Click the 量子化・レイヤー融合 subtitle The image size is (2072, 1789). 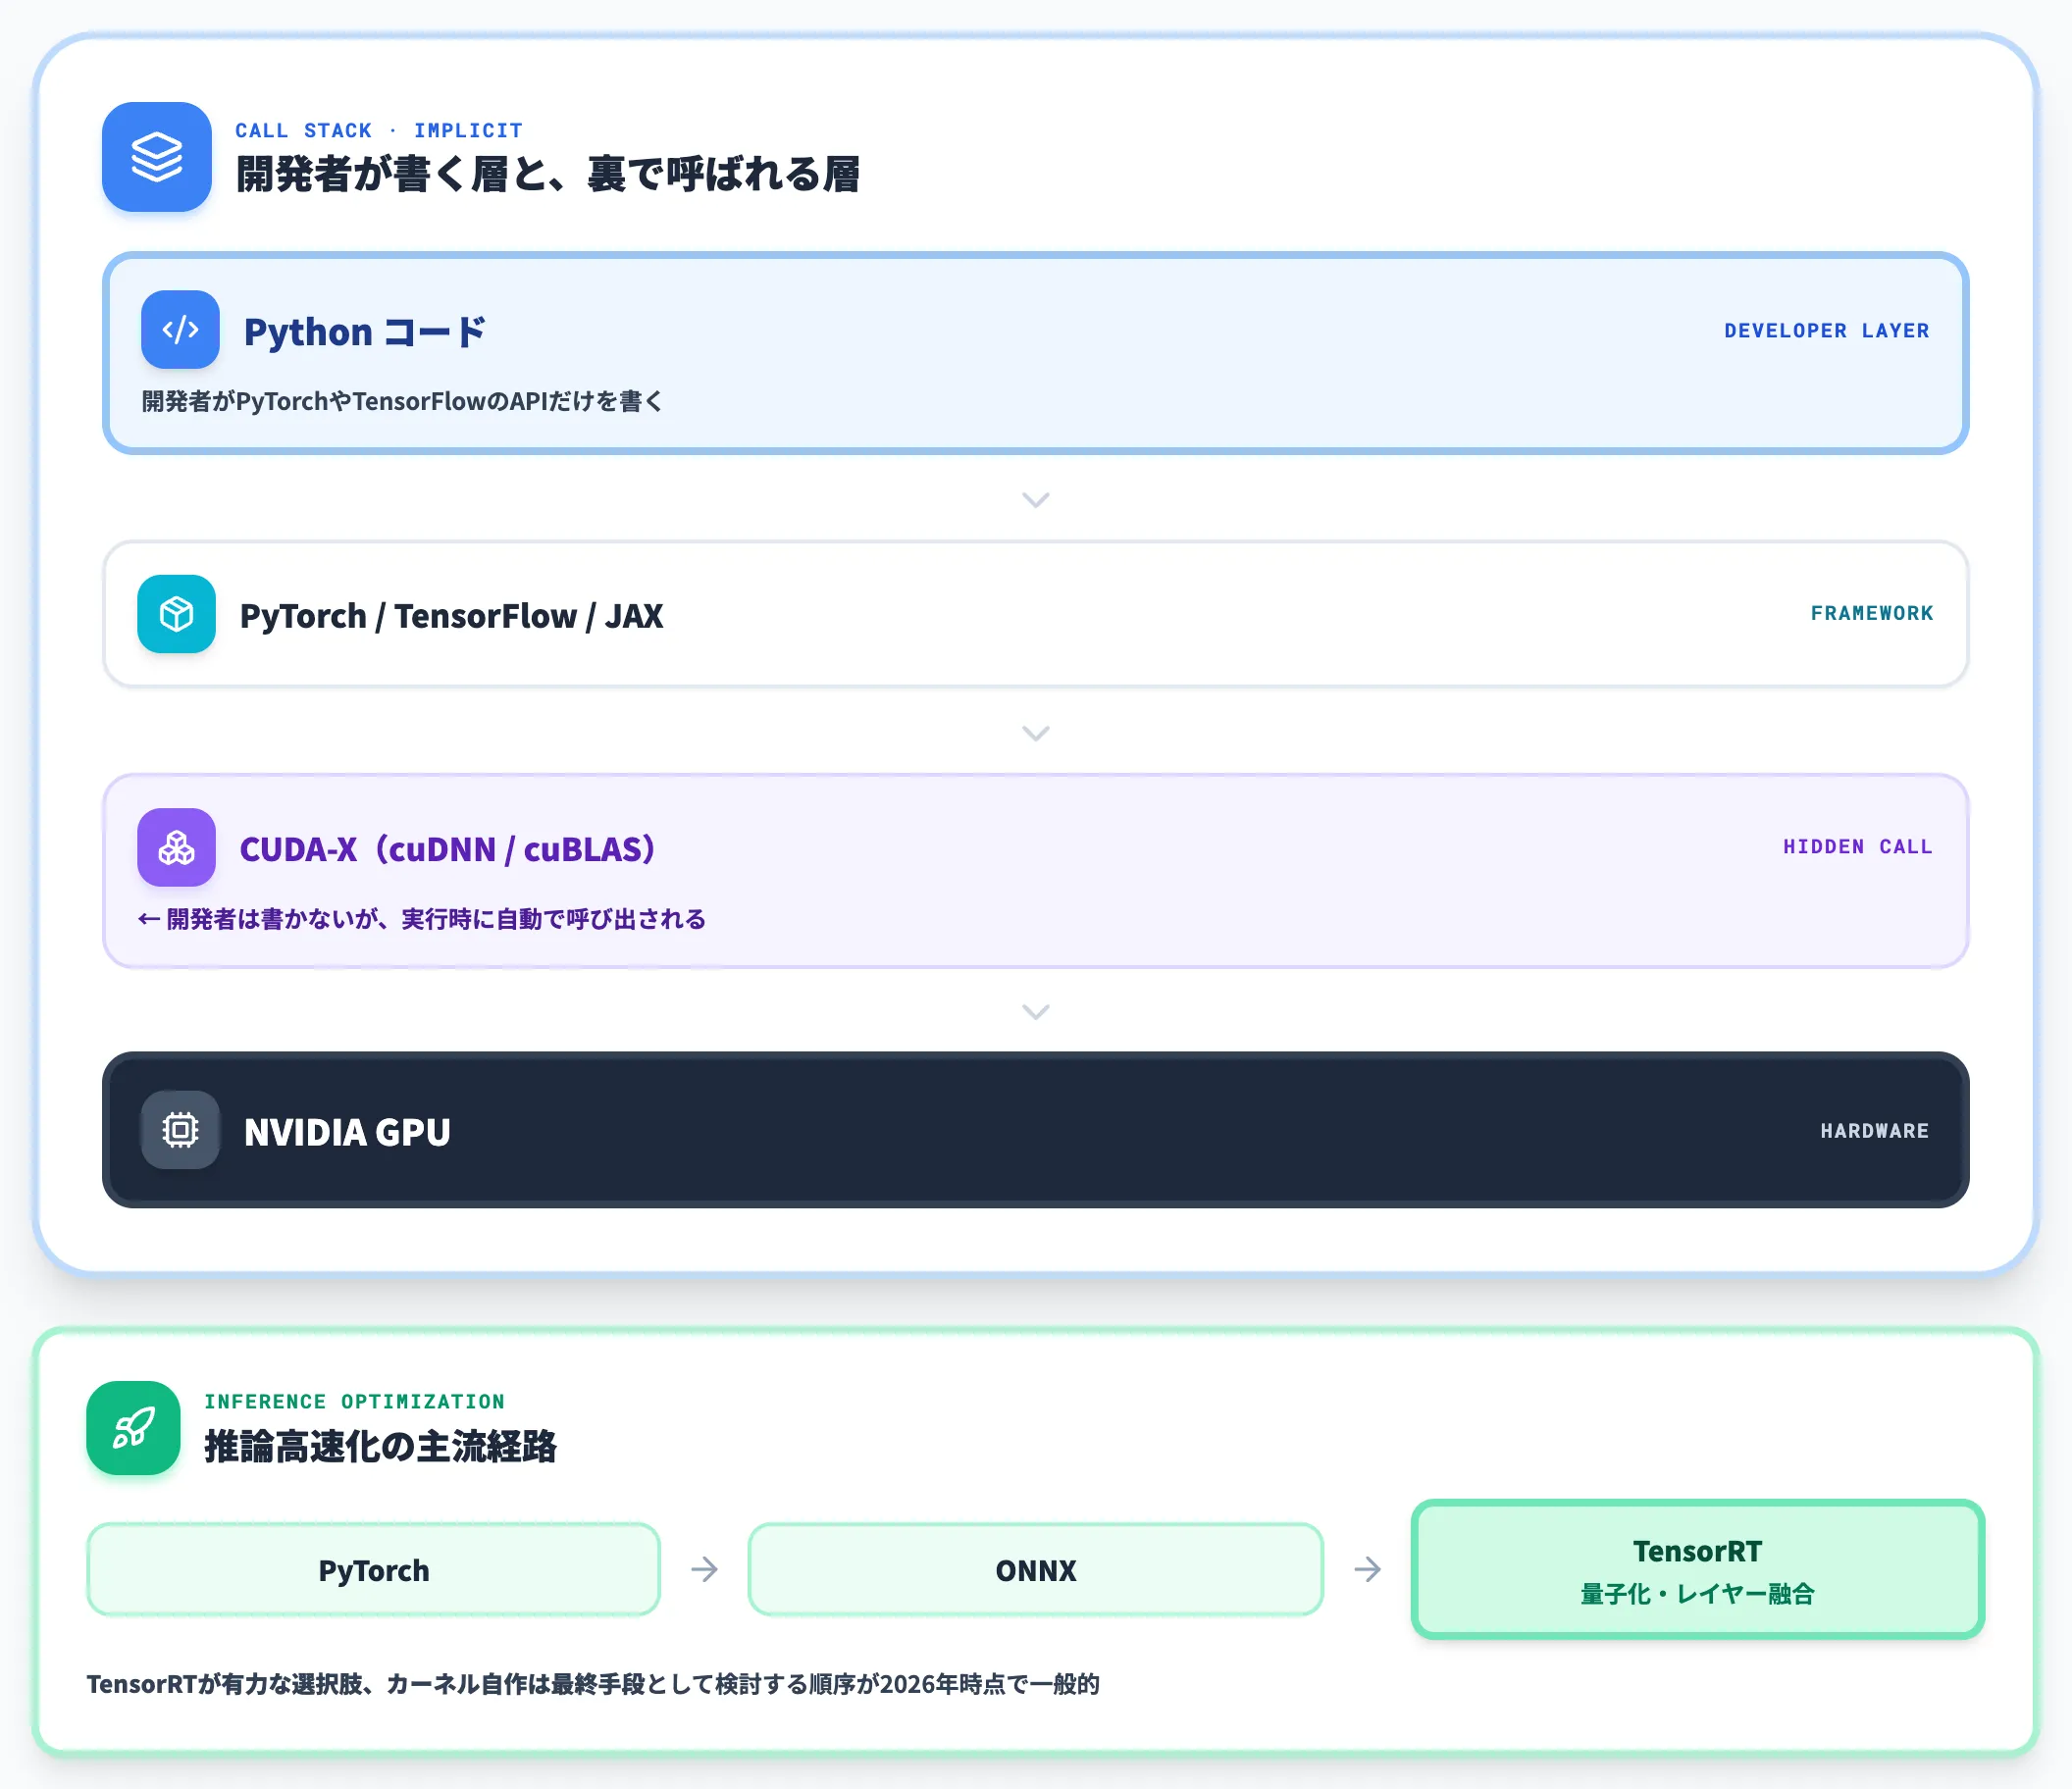coord(1697,1593)
